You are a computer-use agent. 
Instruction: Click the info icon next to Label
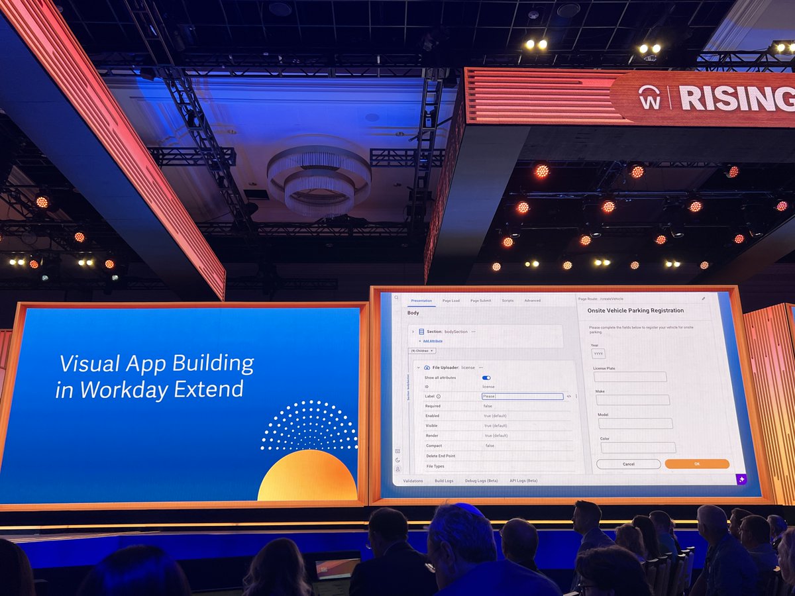pos(439,397)
